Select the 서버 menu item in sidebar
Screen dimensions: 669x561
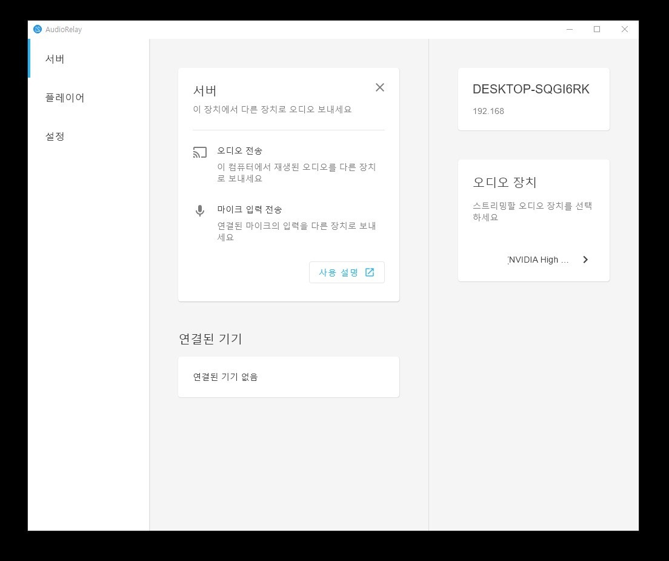point(55,58)
